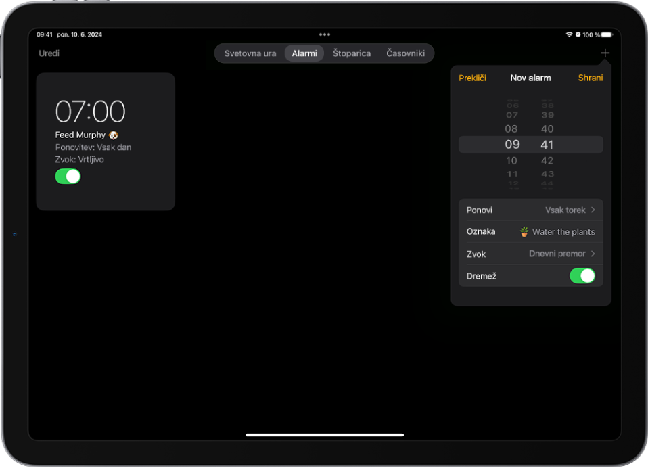Select minute 40 in time picker
Image resolution: width=648 pixels, height=468 pixels.
547,129
